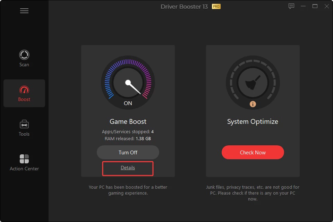Turn off Game Boost using the ON dial
333x222 pixels.
[128, 82]
